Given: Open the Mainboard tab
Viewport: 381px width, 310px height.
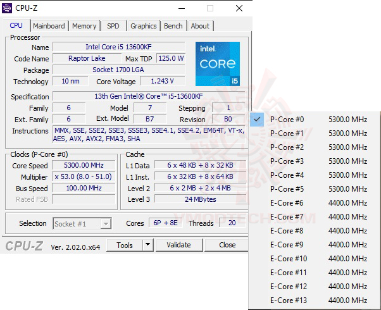Looking at the screenshot, I should click(x=49, y=26).
